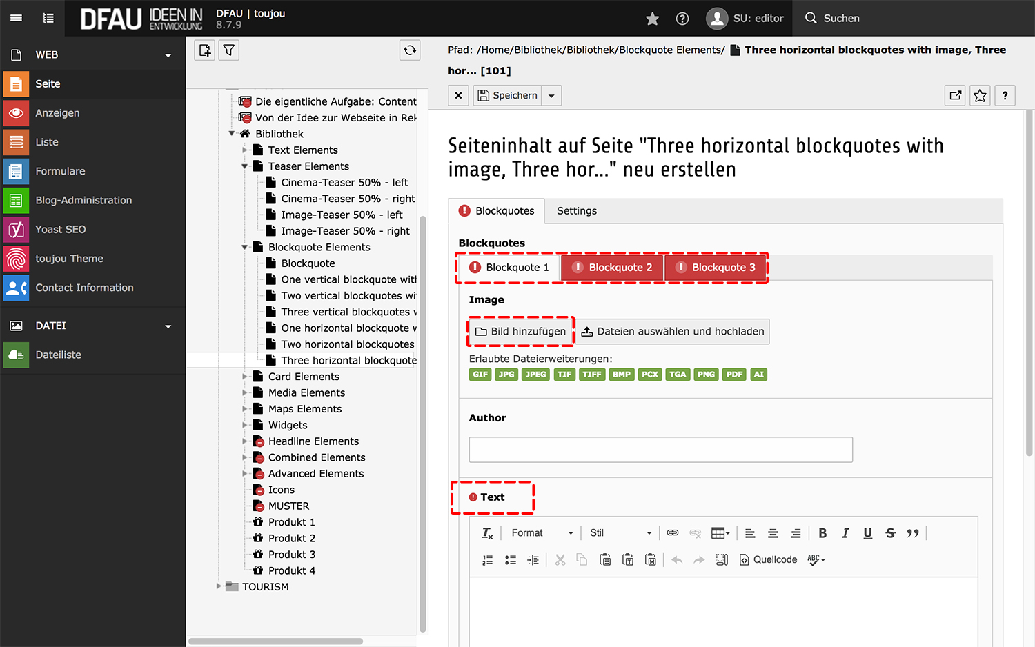Image resolution: width=1035 pixels, height=647 pixels.
Task: Select the MUSTER page
Action: [288, 506]
